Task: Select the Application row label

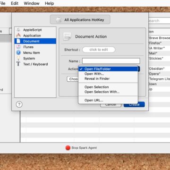Action: [32, 35]
